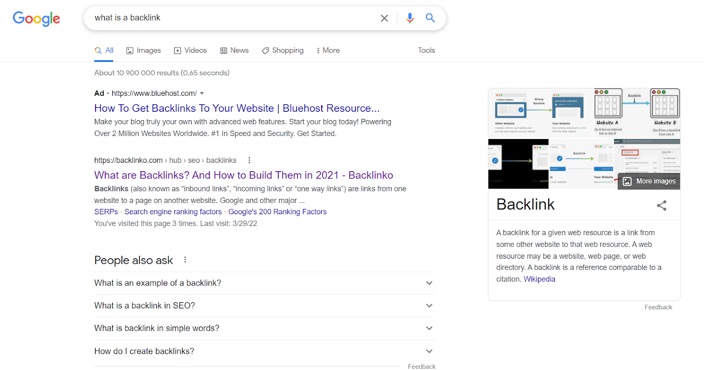Screen dimensions: 704x370
Task: Open 'Search engine ranking factors' sitelink
Action: pyautogui.click(x=173, y=212)
